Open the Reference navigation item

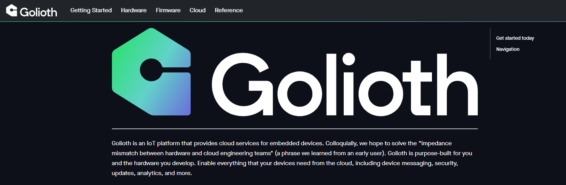tap(229, 10)
